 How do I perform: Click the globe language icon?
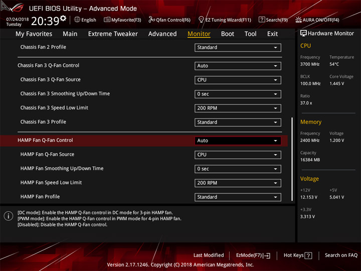(x=77, y=20)
